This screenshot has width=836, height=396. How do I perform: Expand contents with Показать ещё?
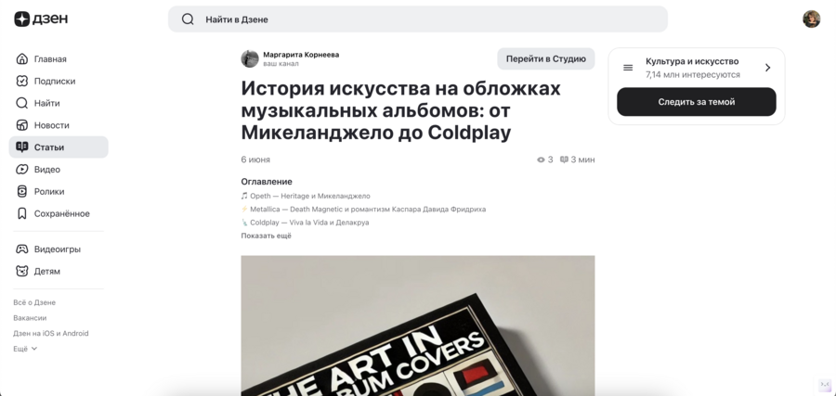tap(266, 236)
